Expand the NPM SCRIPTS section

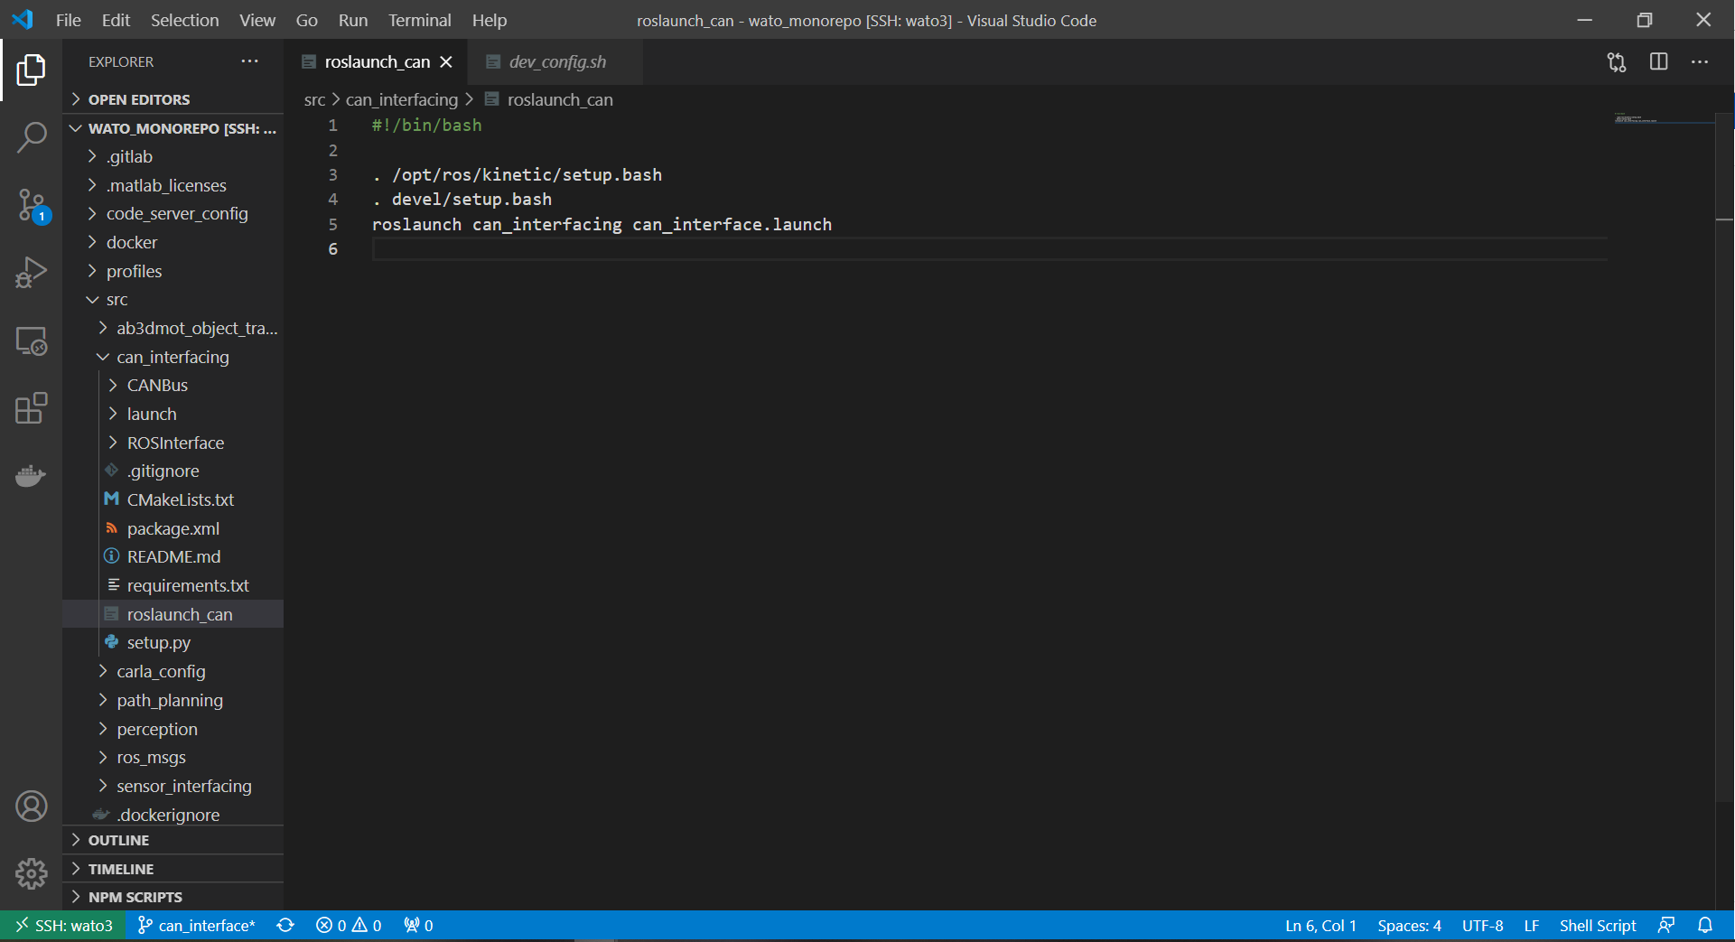[x=173, y=897]
